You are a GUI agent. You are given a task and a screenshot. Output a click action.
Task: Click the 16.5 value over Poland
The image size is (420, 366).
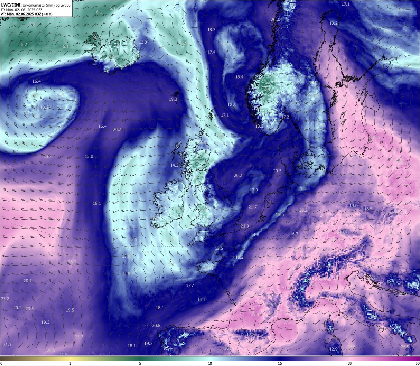point(368,209)
